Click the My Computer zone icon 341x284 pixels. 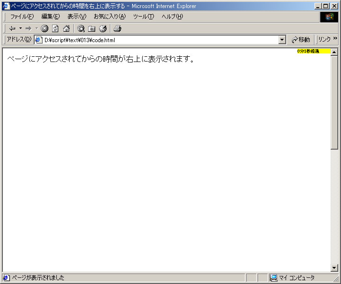tap(273, 278)
